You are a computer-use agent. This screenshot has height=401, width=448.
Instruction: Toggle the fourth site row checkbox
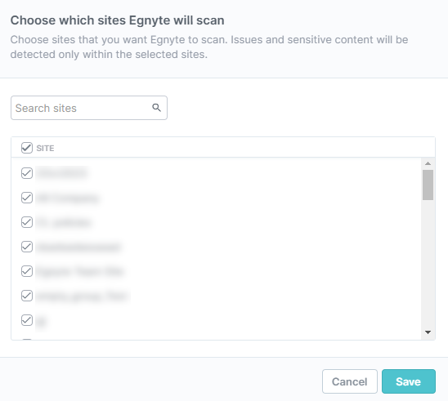coord(27,247)
